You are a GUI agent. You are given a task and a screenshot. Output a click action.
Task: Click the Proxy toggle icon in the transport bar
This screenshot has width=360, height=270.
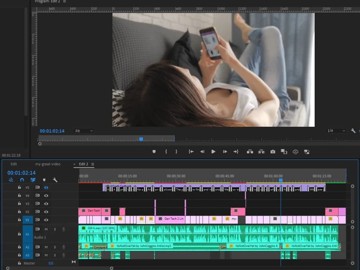[x=307, y=152]
